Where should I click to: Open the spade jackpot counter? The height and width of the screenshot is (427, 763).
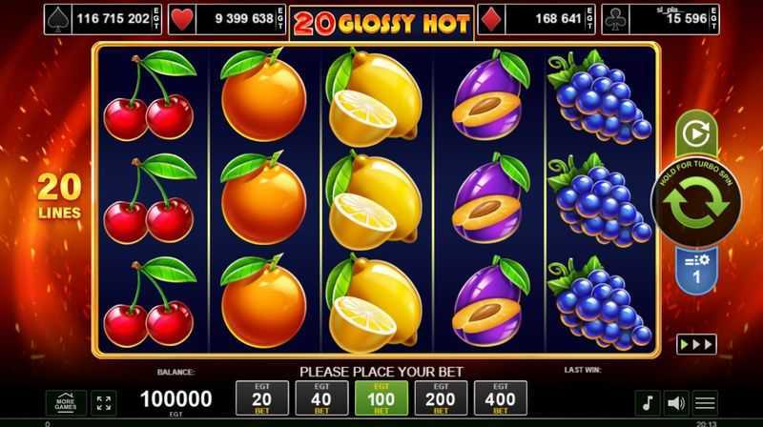[x=103, y=19]
